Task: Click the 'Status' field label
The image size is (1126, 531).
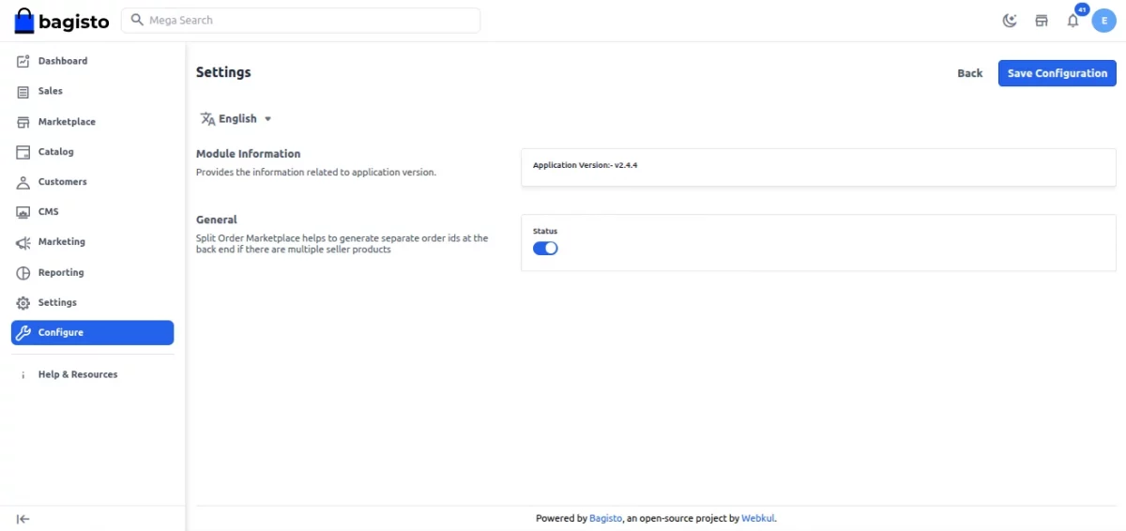Action: (545, 231)
